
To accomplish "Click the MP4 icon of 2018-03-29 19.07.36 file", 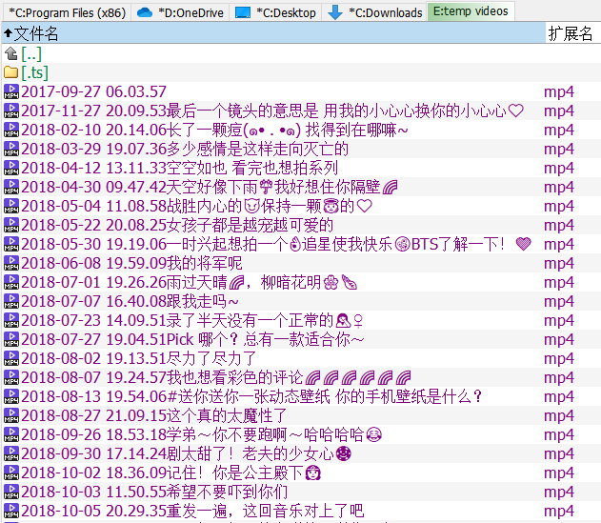I will [x=11, y=150].
